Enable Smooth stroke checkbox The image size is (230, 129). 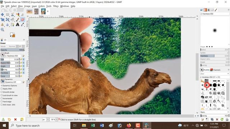tap(1, 92)
